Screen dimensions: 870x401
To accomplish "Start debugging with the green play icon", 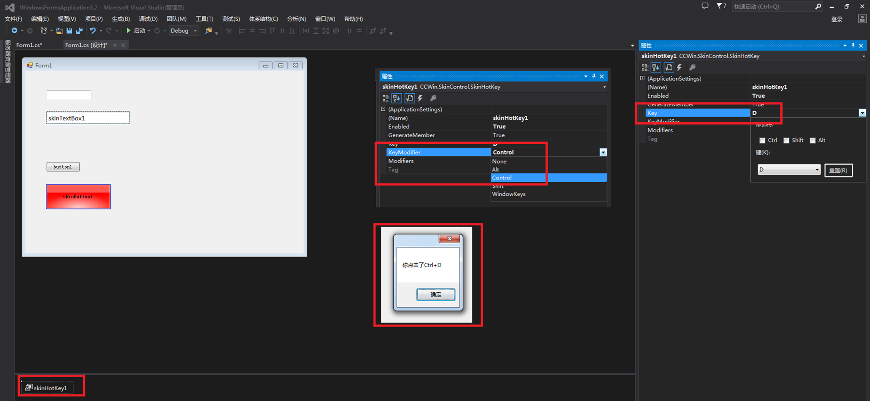I will coord(128,30).
